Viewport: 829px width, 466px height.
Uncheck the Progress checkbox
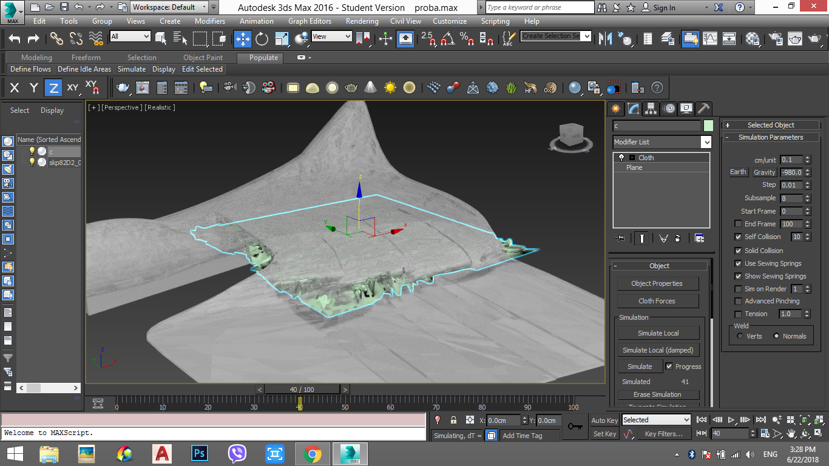669,366
